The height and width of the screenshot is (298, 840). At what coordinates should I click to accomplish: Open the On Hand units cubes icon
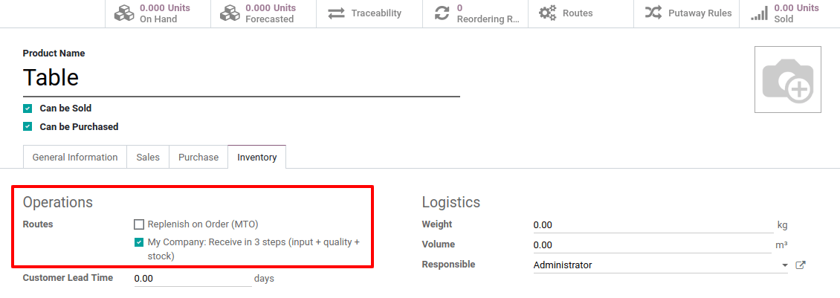coord(125,13)
